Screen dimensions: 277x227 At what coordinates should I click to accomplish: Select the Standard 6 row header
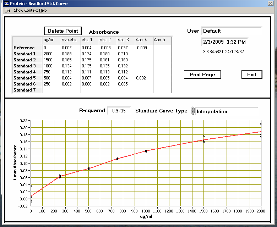[27, 84]
